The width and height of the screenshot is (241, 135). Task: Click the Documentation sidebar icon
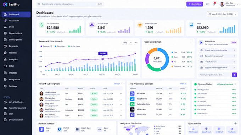coord(5,120)
